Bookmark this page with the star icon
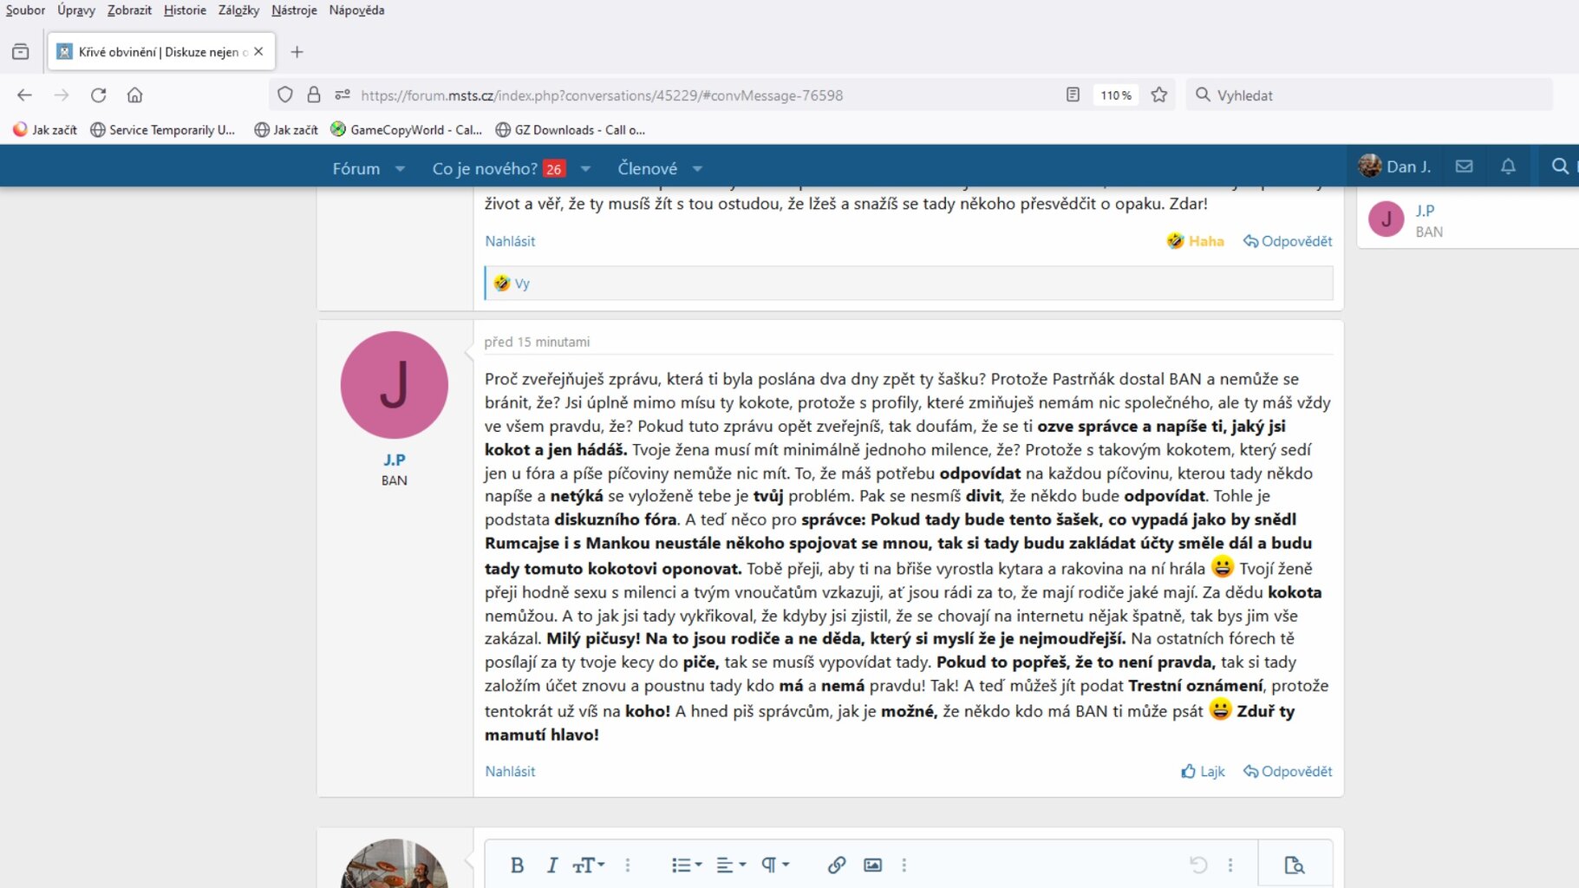The width and height of the screenshot is (1579, 888). [1158, 95]
